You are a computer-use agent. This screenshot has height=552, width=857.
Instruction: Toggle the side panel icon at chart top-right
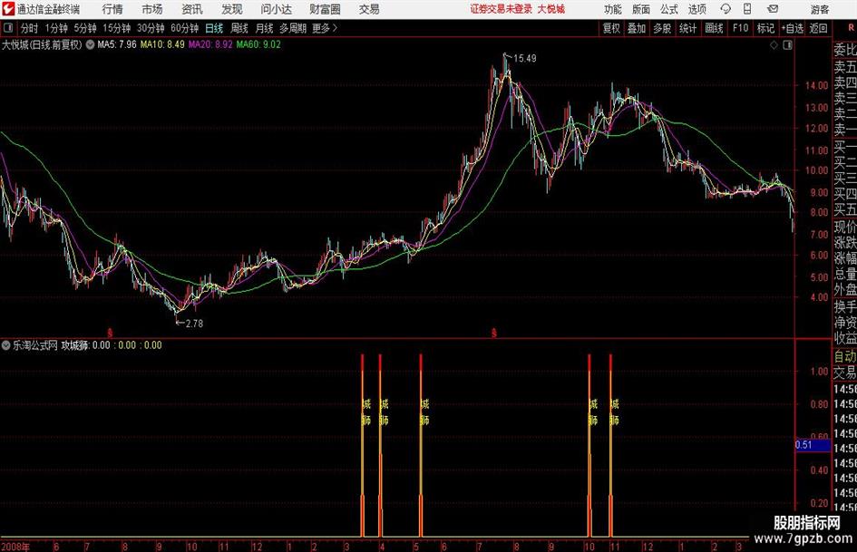787,45
